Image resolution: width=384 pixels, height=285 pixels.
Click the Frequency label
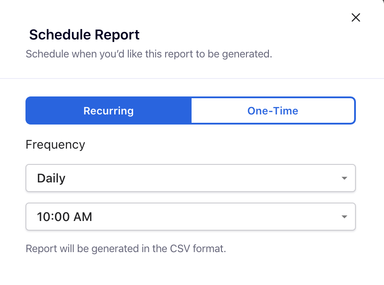coord(55,145)
